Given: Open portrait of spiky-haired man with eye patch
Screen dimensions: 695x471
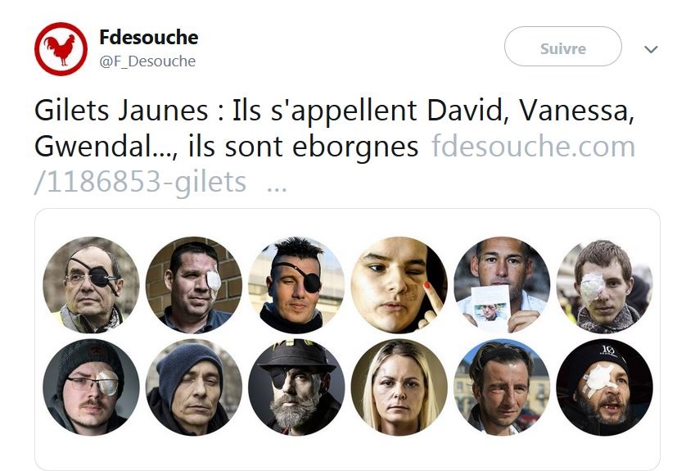Looking at the screenshot, I should [296, 285].
